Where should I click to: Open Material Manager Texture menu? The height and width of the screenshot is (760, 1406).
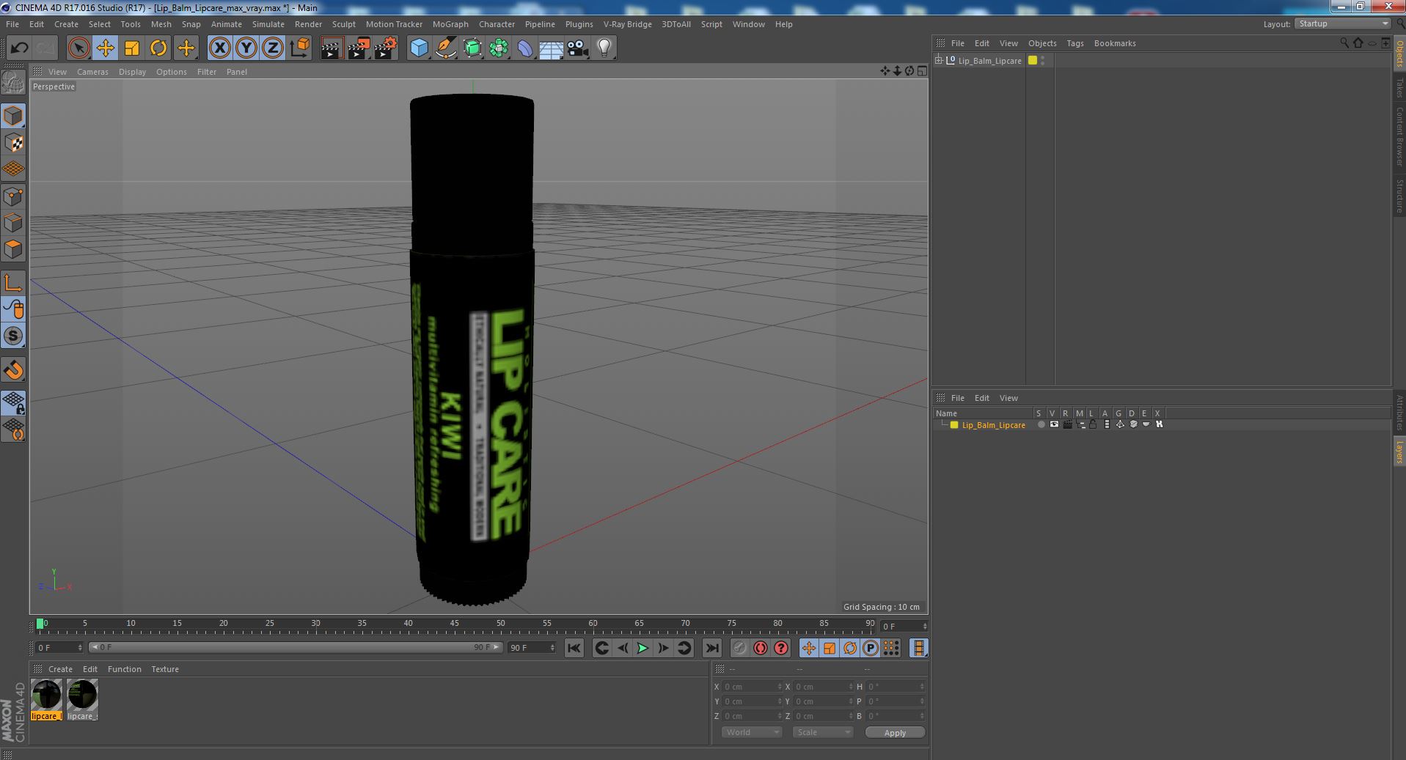coord(165,669)
